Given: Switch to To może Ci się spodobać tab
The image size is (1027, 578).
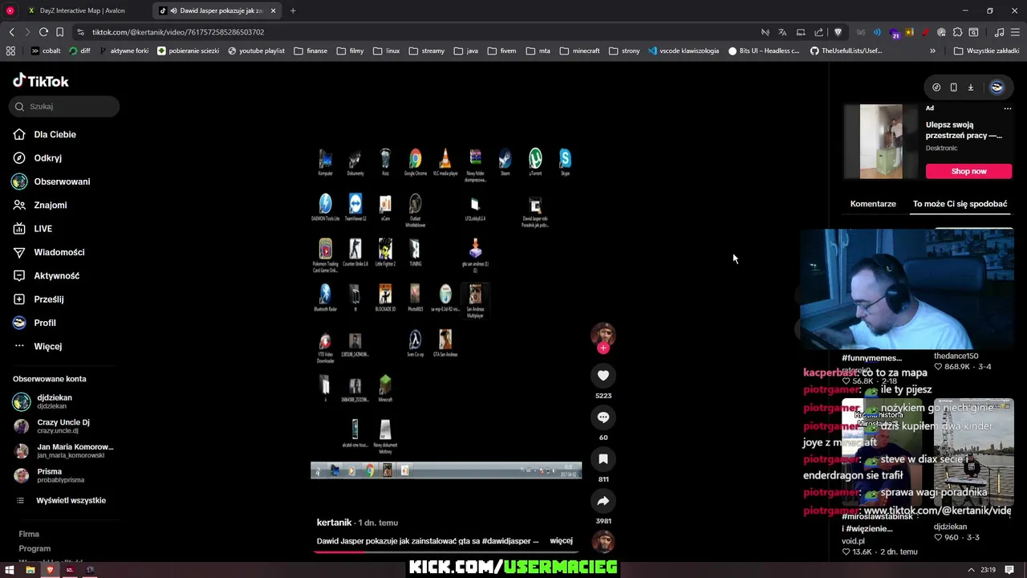Looking at the screenshot, I should pos(960,204).
